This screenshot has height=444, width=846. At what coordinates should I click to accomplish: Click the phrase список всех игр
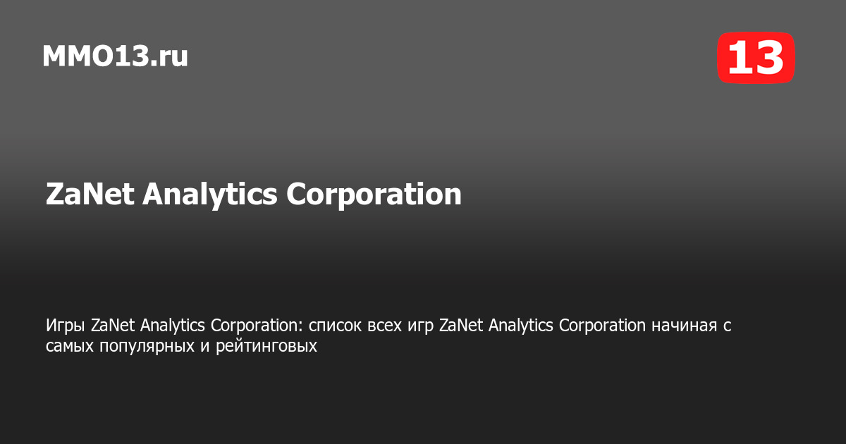372,326
